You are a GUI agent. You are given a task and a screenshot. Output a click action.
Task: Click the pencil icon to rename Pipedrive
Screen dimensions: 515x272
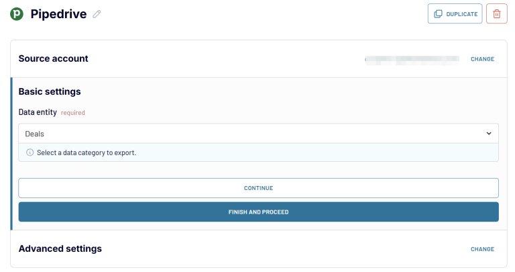97,14
